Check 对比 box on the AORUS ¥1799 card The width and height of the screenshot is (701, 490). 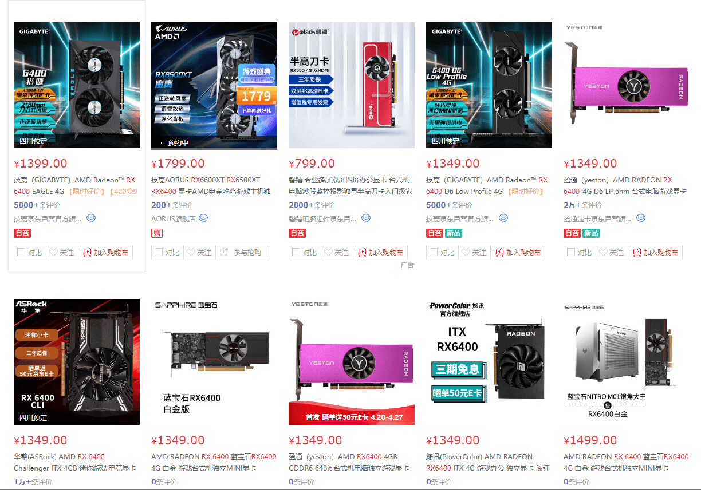[167, 252]
